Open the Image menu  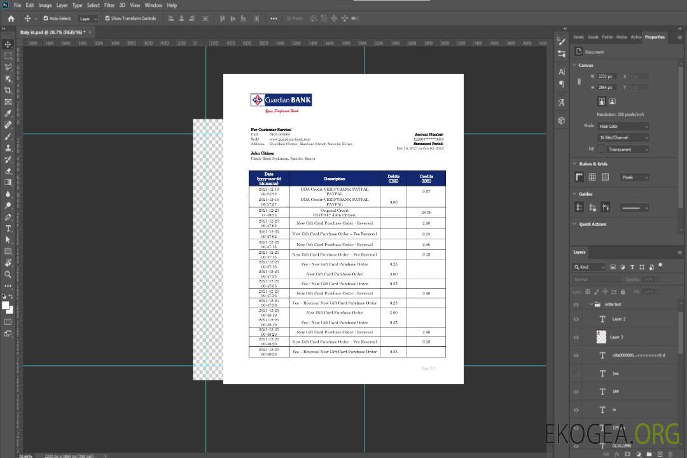point(45,5)
